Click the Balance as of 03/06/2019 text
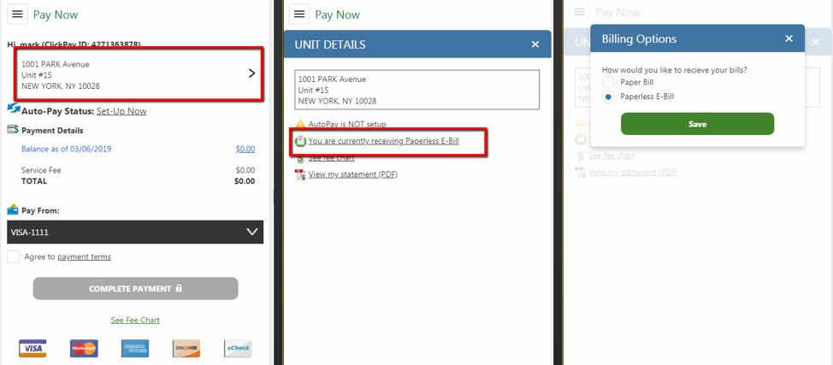Viewport: 833px width, 365px height. pos(67,149)
